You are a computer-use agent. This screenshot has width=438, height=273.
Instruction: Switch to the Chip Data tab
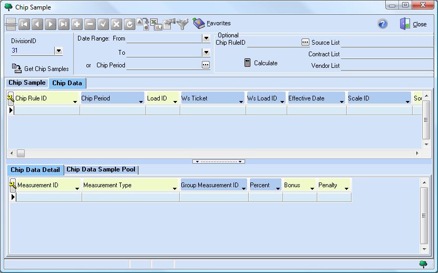(x=67, y=83)
